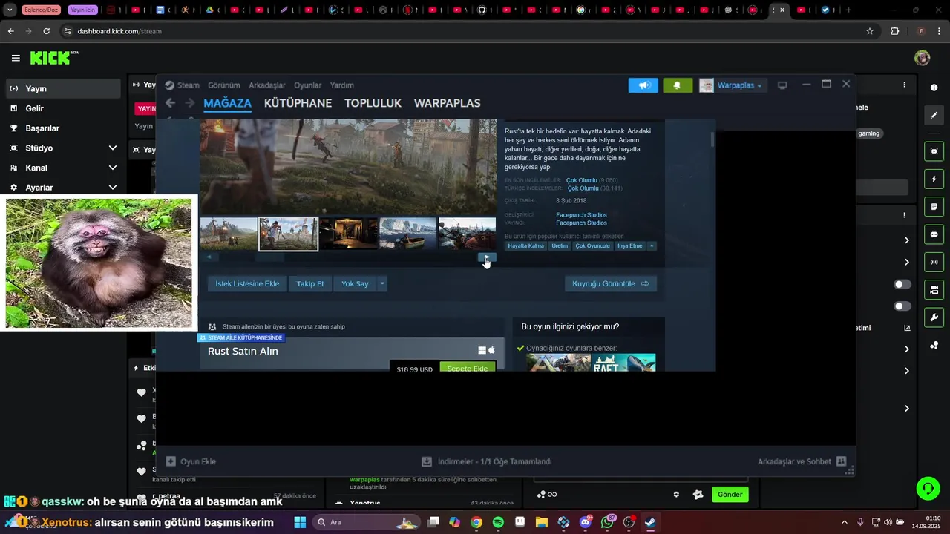Screen dimensions: 950x534
Task: Toggle the upper switch in Kick's right panel
Action: (x=902, y=284)
